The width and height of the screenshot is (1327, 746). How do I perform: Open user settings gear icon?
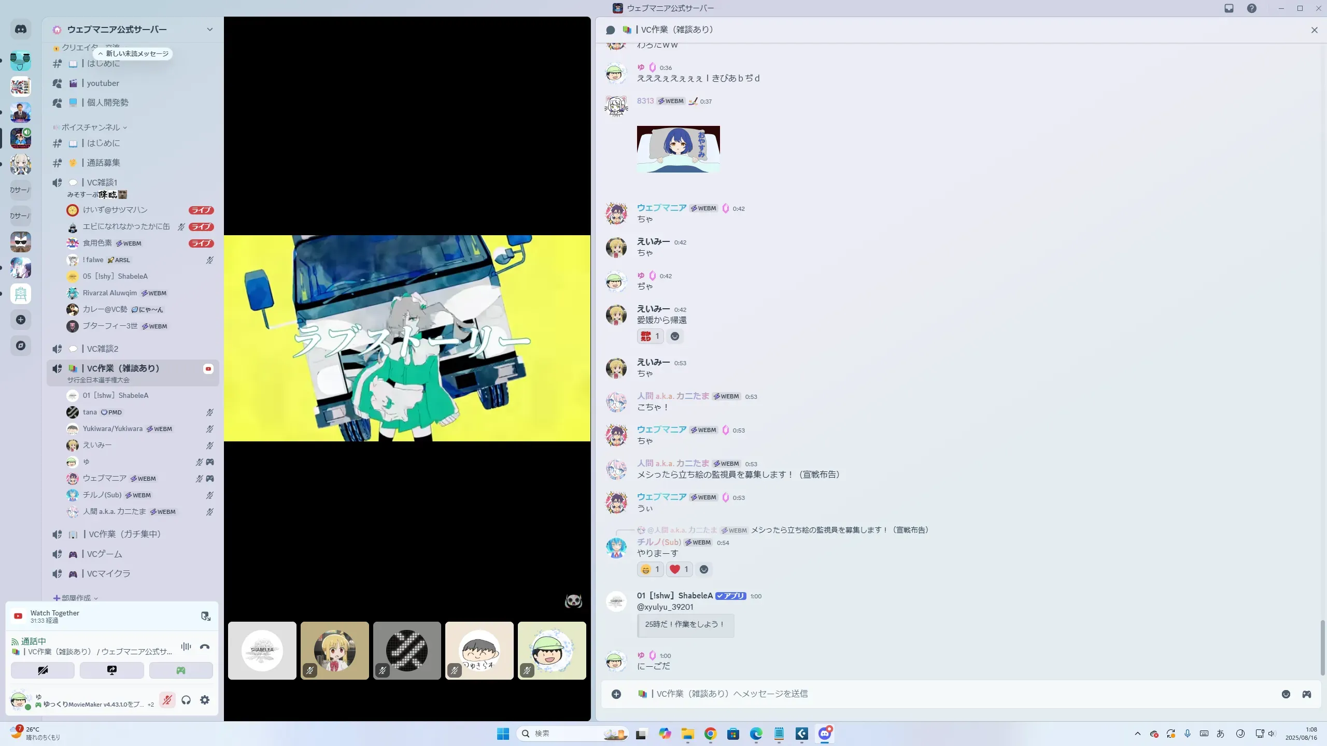pyautogui.click(x=205, y=700)
